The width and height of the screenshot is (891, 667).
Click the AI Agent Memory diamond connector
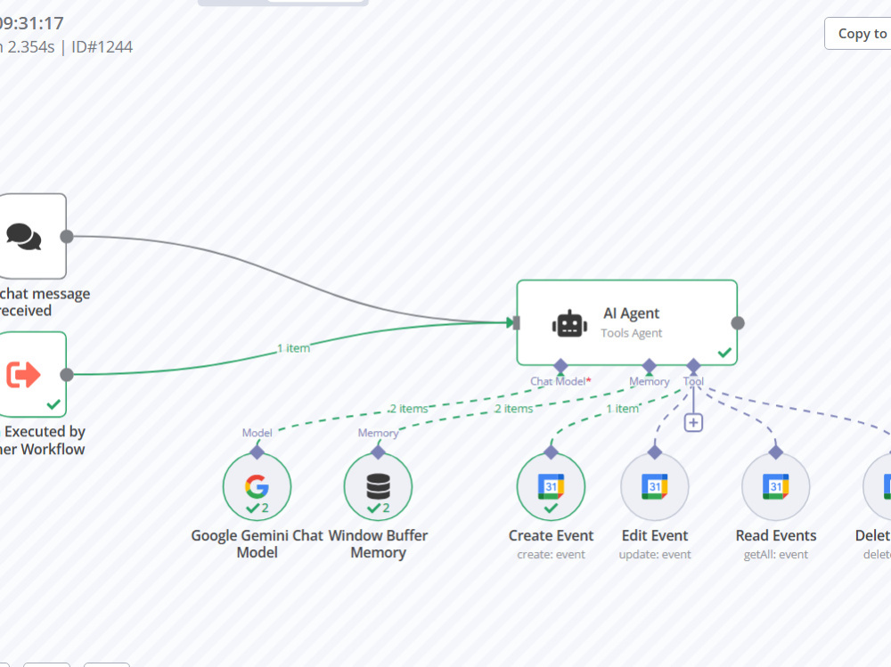pos(649,366)
